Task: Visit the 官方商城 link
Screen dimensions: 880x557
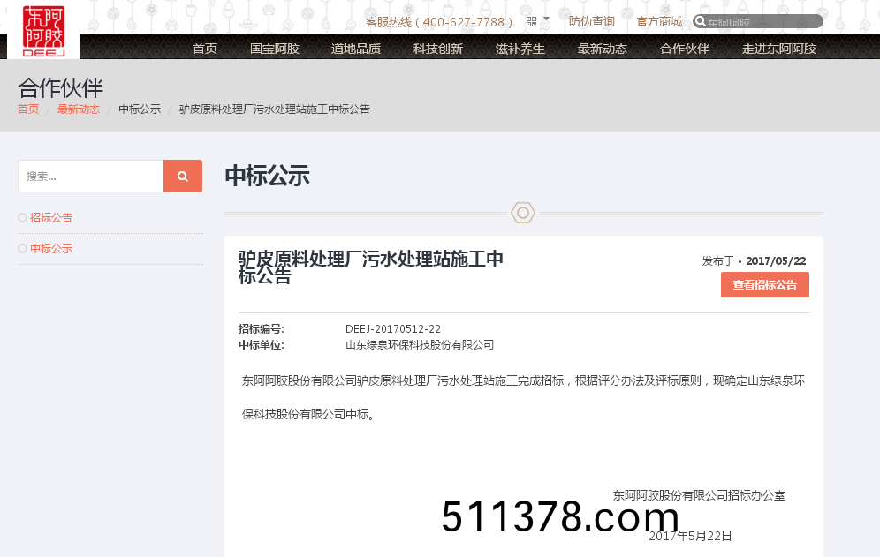Action: point(658,21)
